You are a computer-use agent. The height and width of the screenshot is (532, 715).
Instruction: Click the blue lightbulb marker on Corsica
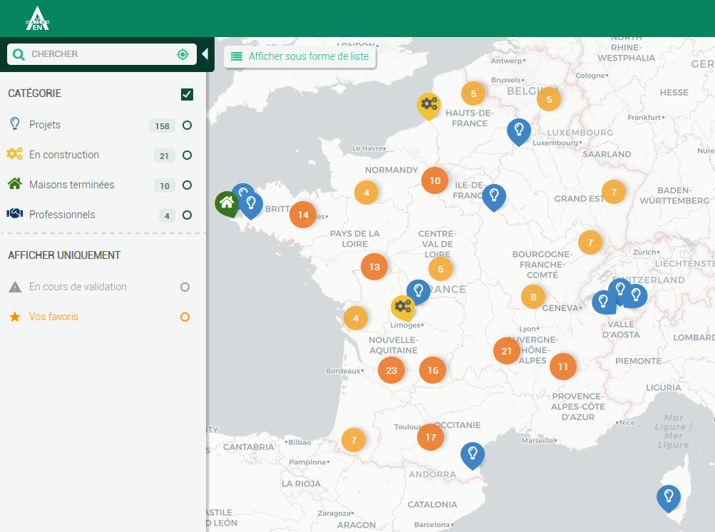click(669, 496)
